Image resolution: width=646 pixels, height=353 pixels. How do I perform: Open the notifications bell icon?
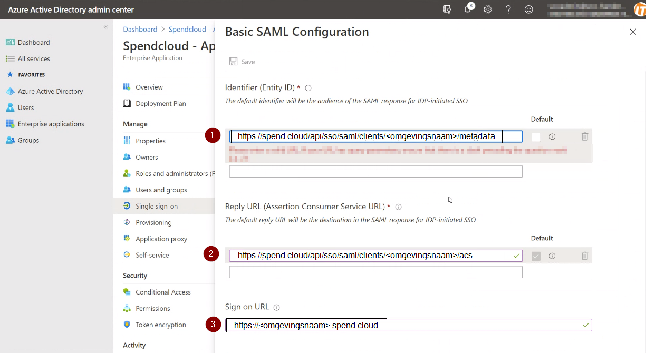(467, 9)
